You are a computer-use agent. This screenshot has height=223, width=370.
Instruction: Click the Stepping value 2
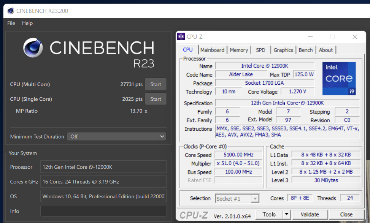347,111
